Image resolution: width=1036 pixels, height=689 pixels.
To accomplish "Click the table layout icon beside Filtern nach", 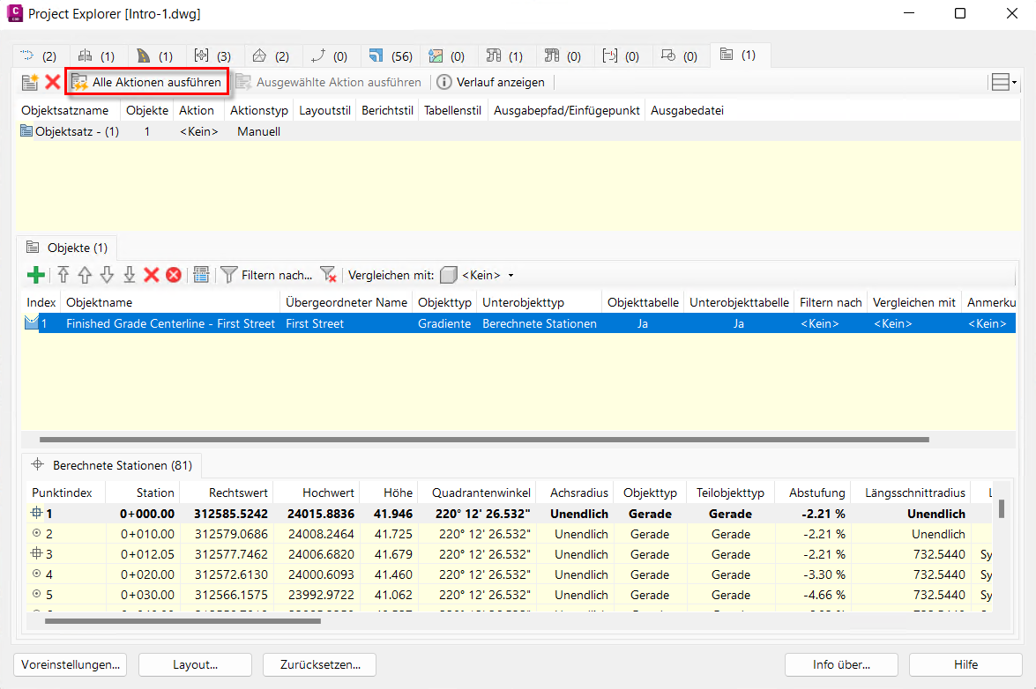I will 202,275.
